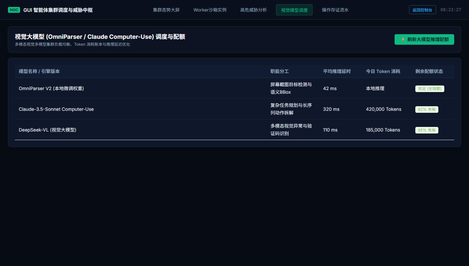Screen dimensions: 469x266
Task: Click the 42 ms latency value
Action: pyautogui.click(x=330, y=88)
